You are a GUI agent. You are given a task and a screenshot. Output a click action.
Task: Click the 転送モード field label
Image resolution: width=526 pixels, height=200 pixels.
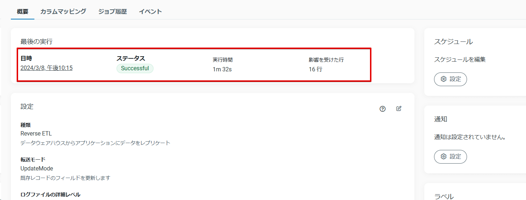tap(33, 159)
